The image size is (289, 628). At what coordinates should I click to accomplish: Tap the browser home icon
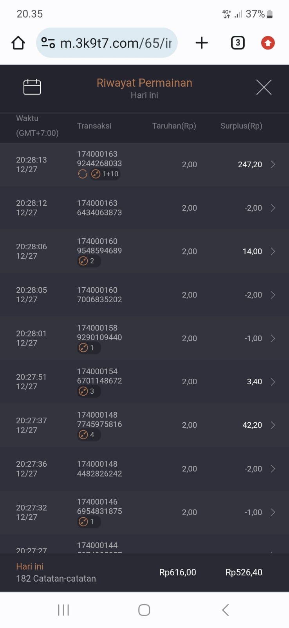[x=18, y=43]
